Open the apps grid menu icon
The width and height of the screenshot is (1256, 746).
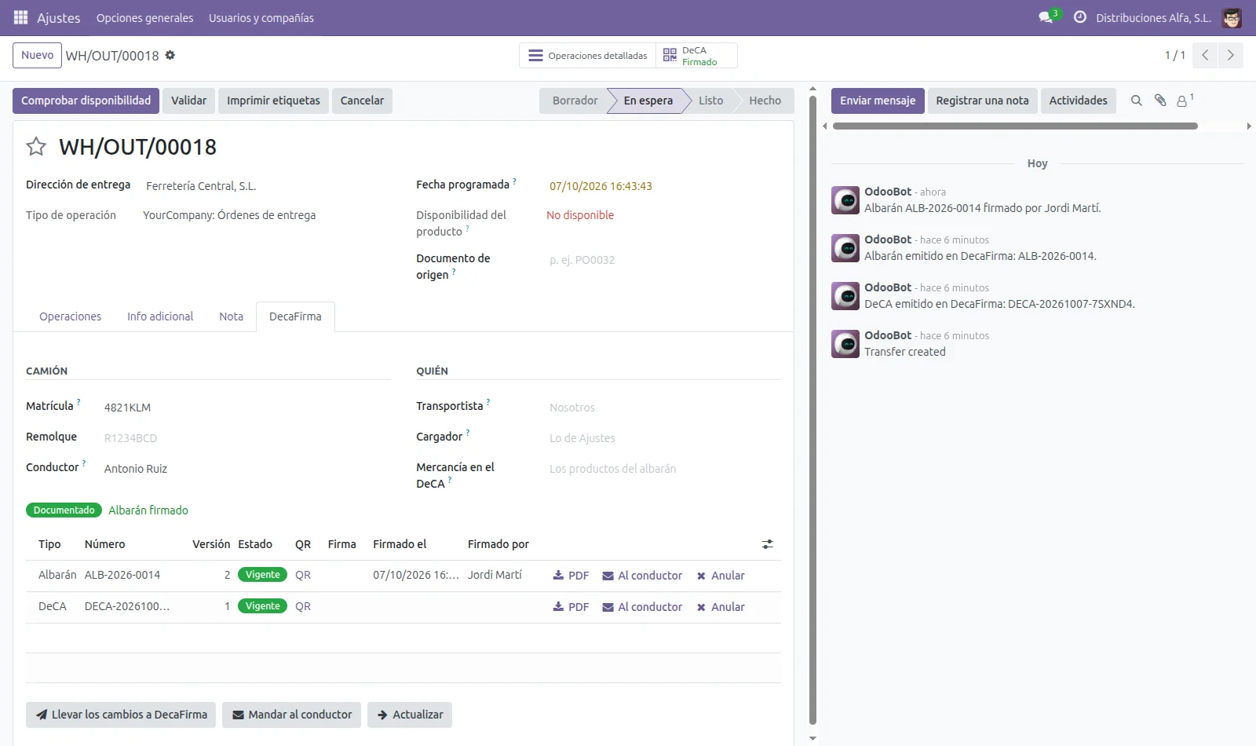pyautogui.click(x=20, y=17)
